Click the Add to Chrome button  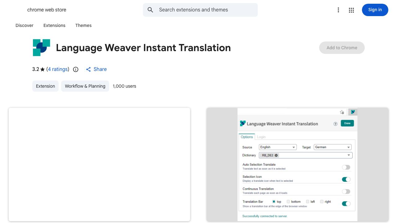(342, 48)
